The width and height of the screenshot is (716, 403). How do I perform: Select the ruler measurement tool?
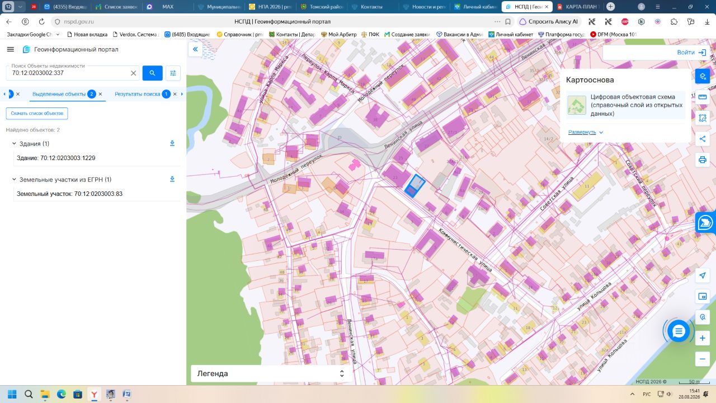[x=703, y=97]
